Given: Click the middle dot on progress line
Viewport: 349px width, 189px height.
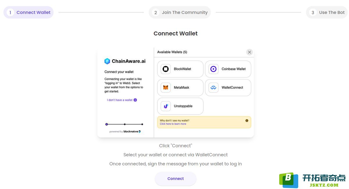Looking at the screenshot, I should (x=124, y=124).
